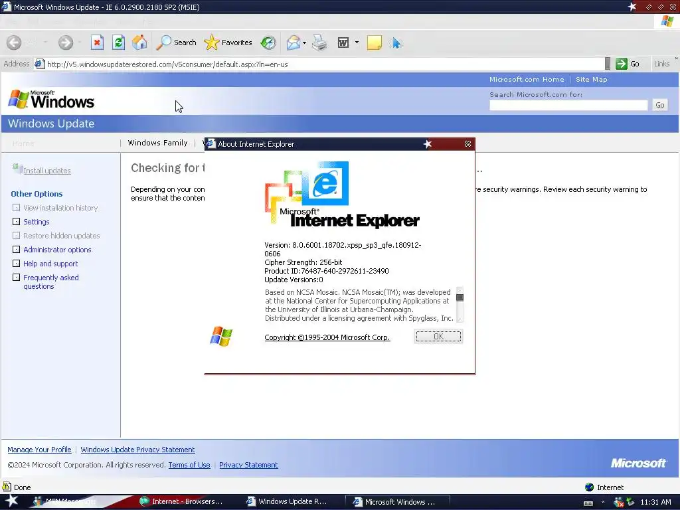The width and height of the screenshot is (680, 510).
Task: Expand hidden system tray icons chevron
Action: coord(603,502)
